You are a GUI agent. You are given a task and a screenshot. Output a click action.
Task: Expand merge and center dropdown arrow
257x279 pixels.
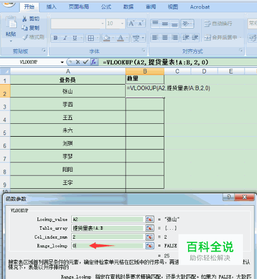click(x=240, y=38)
